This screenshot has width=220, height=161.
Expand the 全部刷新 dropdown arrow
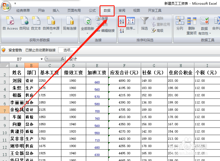87,33
